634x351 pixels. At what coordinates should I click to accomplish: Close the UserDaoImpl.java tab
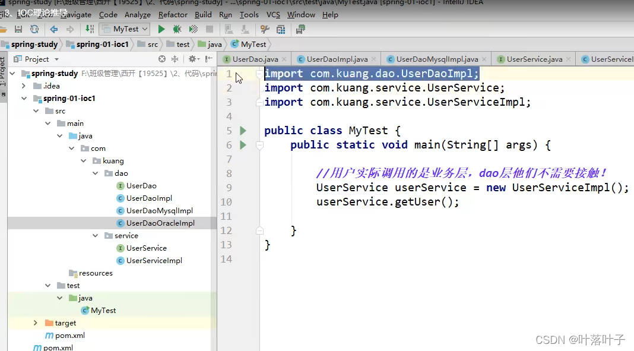(373, 59)
